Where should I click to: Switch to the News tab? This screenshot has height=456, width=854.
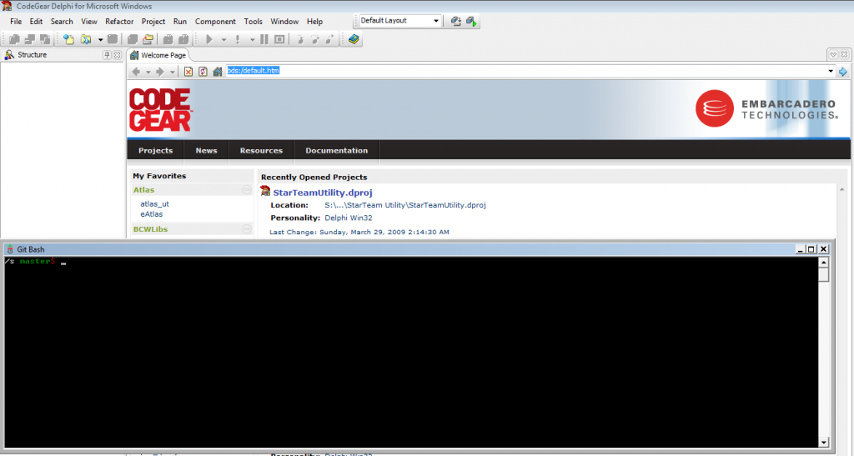tap(207, 150)
